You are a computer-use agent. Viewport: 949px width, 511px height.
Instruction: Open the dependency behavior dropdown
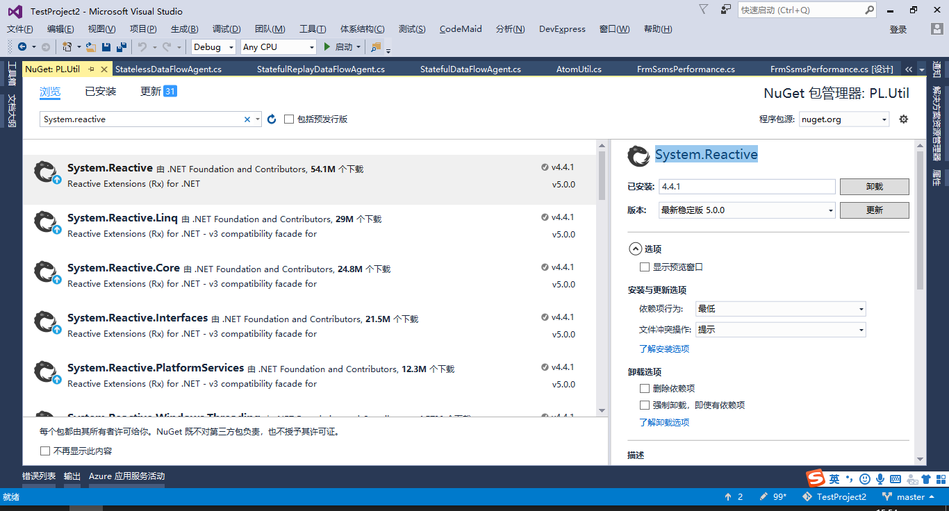(x=780, y=309)
